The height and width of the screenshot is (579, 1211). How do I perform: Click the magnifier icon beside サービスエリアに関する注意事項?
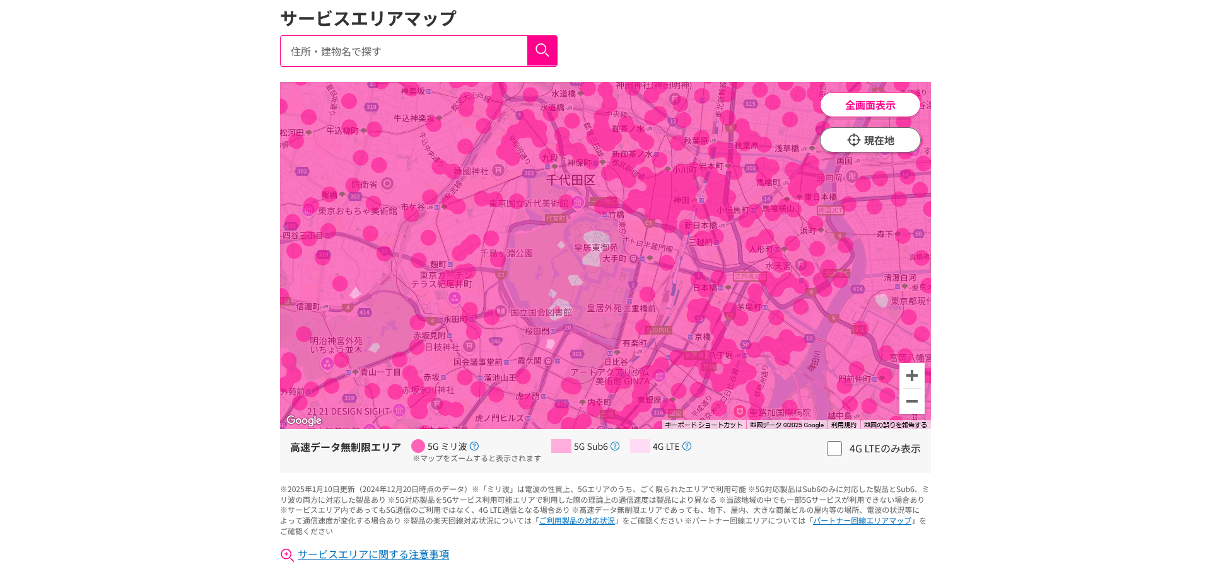(x=287, y=554)
